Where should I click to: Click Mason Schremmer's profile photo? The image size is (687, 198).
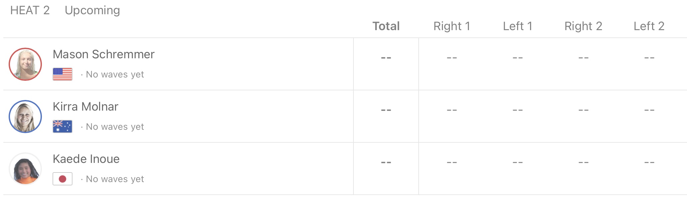pyautogui.click(x=25, y=64)
